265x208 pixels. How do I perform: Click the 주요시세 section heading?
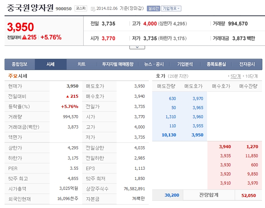point(17,76)
